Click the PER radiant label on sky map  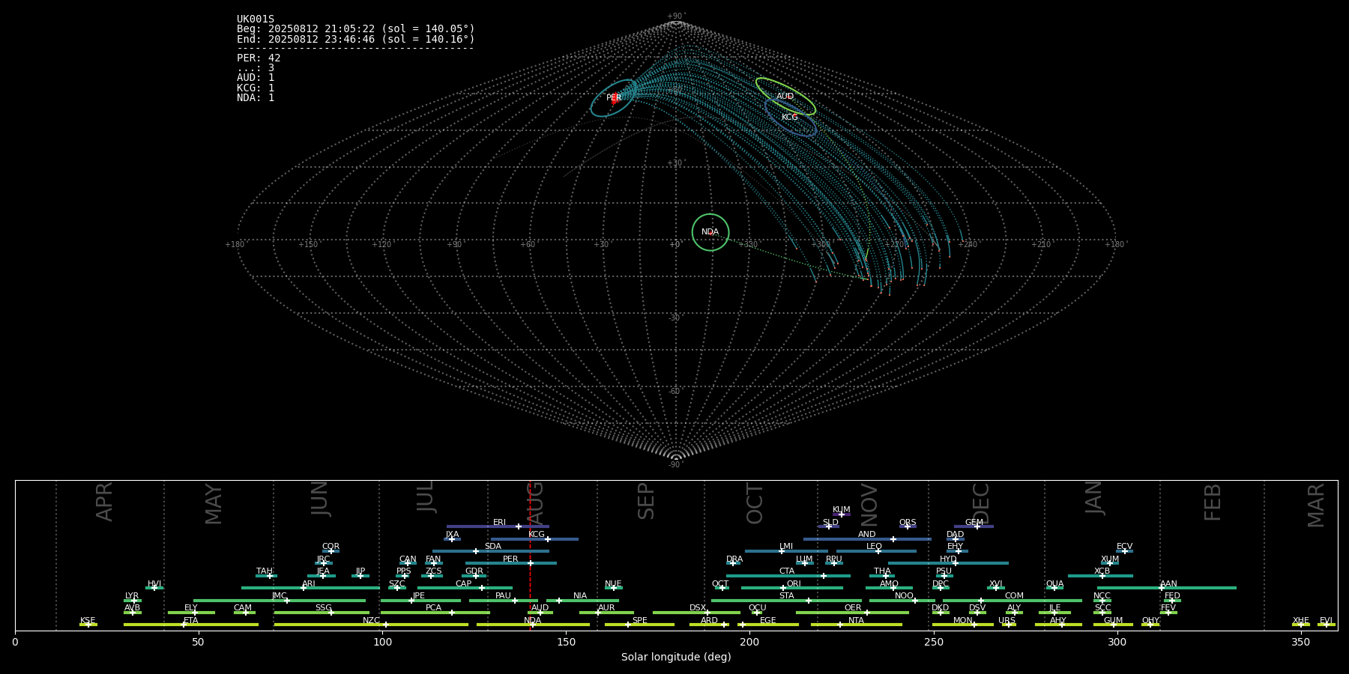tap(614, 98)
